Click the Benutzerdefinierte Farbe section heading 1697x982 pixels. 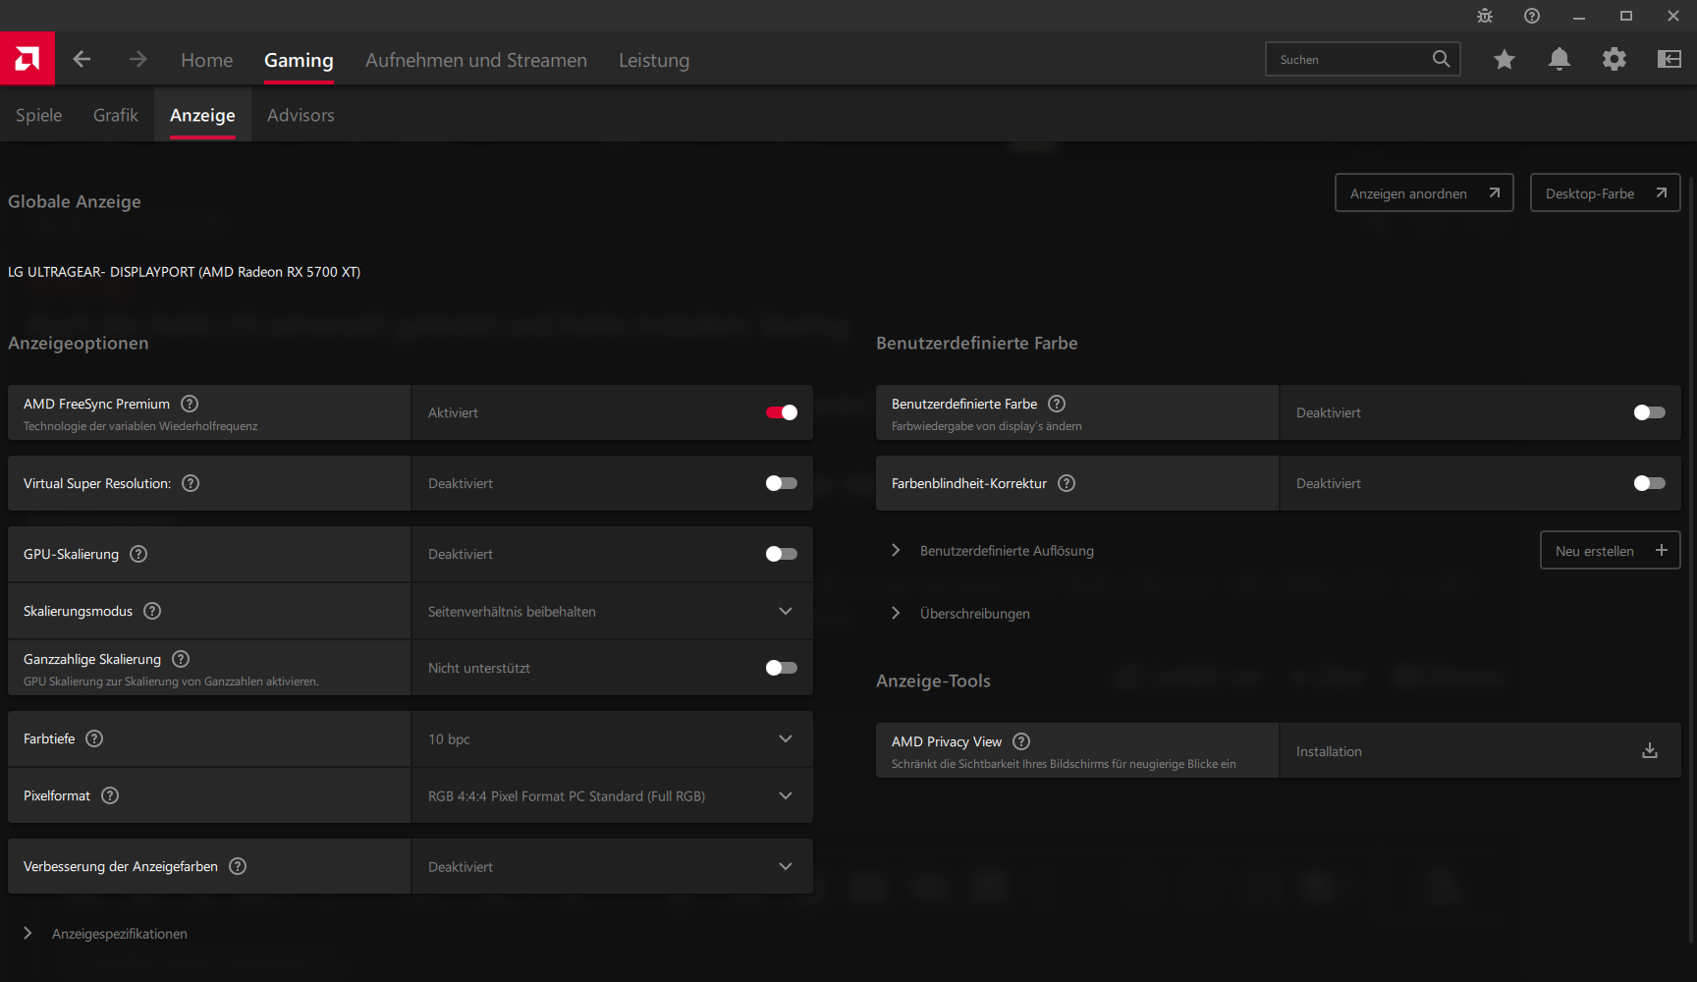tap(977, 343)
